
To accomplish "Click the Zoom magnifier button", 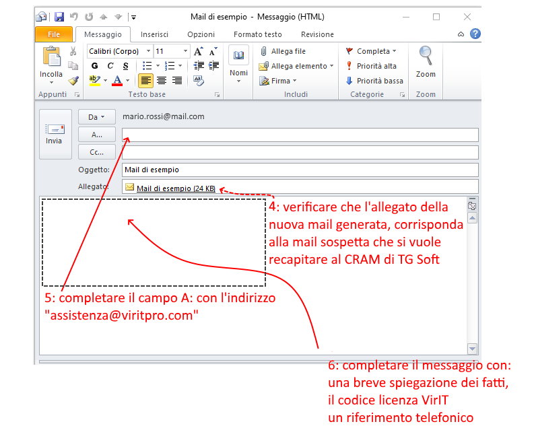I will [x=426, y=62].
